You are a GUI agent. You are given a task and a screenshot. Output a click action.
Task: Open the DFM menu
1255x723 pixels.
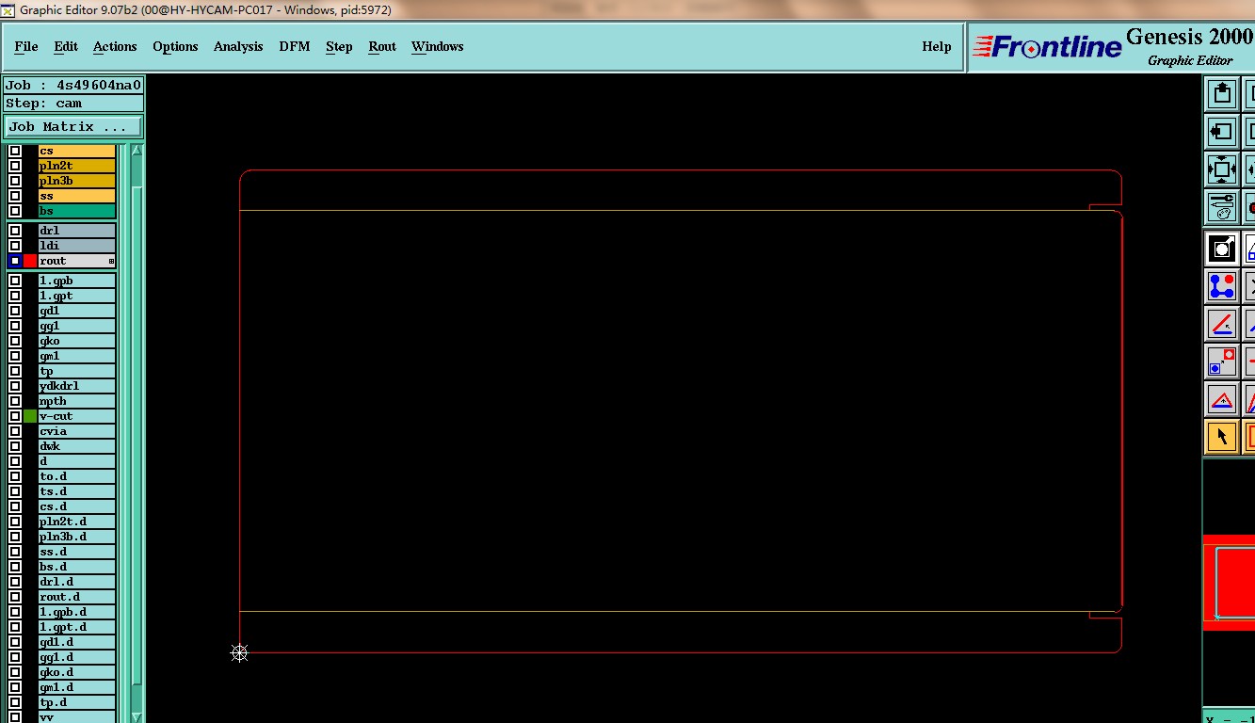click(x=295, y=46)
